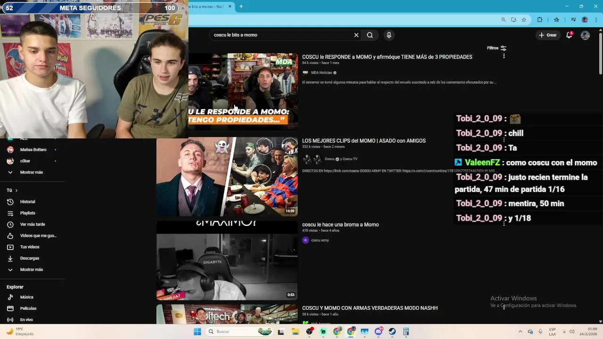The image size is (603, 339).
Task: Click the ASADO con AMIGOS video thumbnail
Action: [227, 177]
